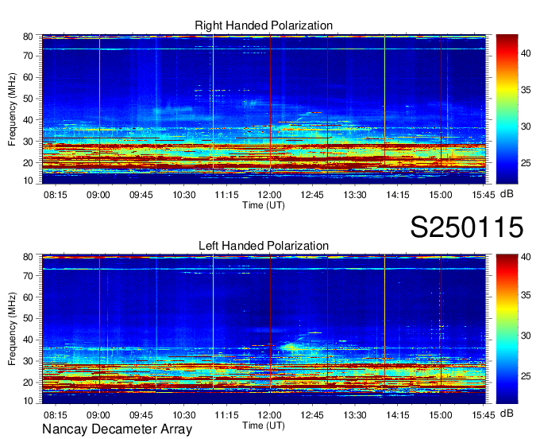Click the "Right Handed Polarization" plot title
This screenshot has width=540, height=439.
[x=264, y=25]
